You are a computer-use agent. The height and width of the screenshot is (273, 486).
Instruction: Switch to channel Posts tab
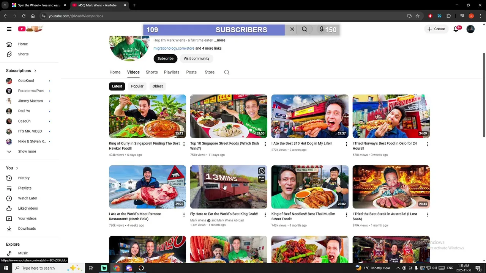coord(191,72)
